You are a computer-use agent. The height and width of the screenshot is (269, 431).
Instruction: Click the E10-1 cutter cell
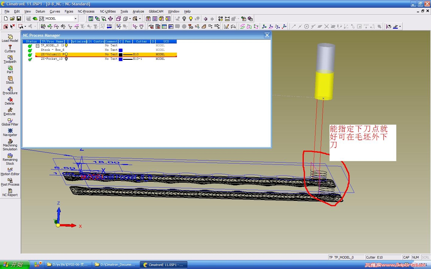point(138,59)
